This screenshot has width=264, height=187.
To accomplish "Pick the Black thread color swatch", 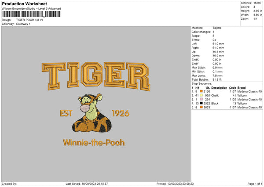I will (x=202, y=103).
